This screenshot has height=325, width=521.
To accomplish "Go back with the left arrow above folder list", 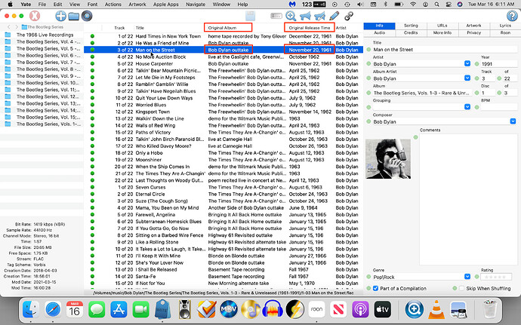I will coord(9,27).
